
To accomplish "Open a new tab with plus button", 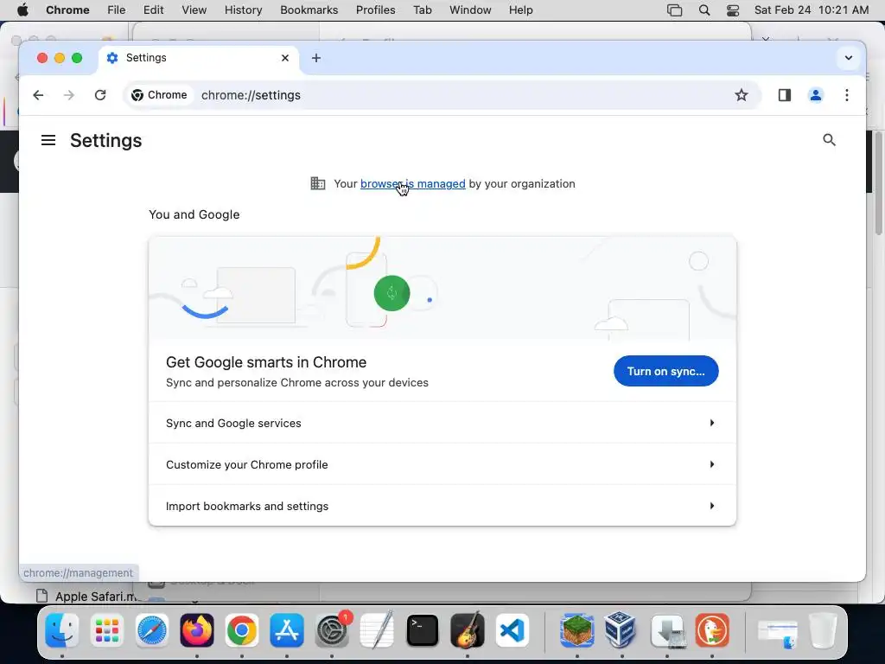I will point(316,58).
